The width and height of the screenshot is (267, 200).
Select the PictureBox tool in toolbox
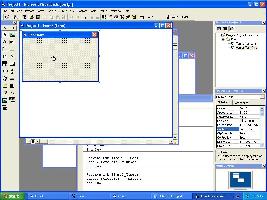pos(12,35)
